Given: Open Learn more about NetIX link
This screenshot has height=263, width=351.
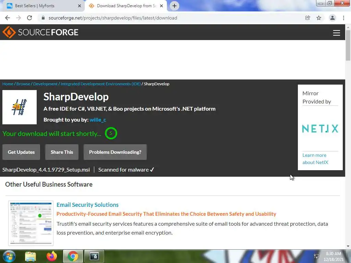Looking at the screenshot, I should click(315, 159).
